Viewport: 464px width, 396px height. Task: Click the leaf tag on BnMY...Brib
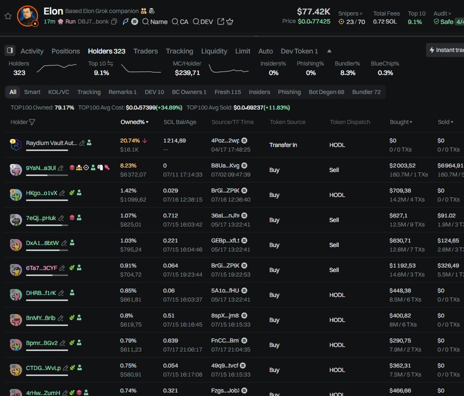pos(72,317)
